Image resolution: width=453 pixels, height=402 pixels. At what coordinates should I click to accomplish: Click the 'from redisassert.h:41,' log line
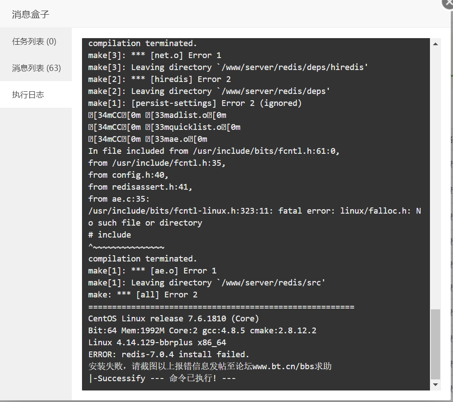click(140, 187)
